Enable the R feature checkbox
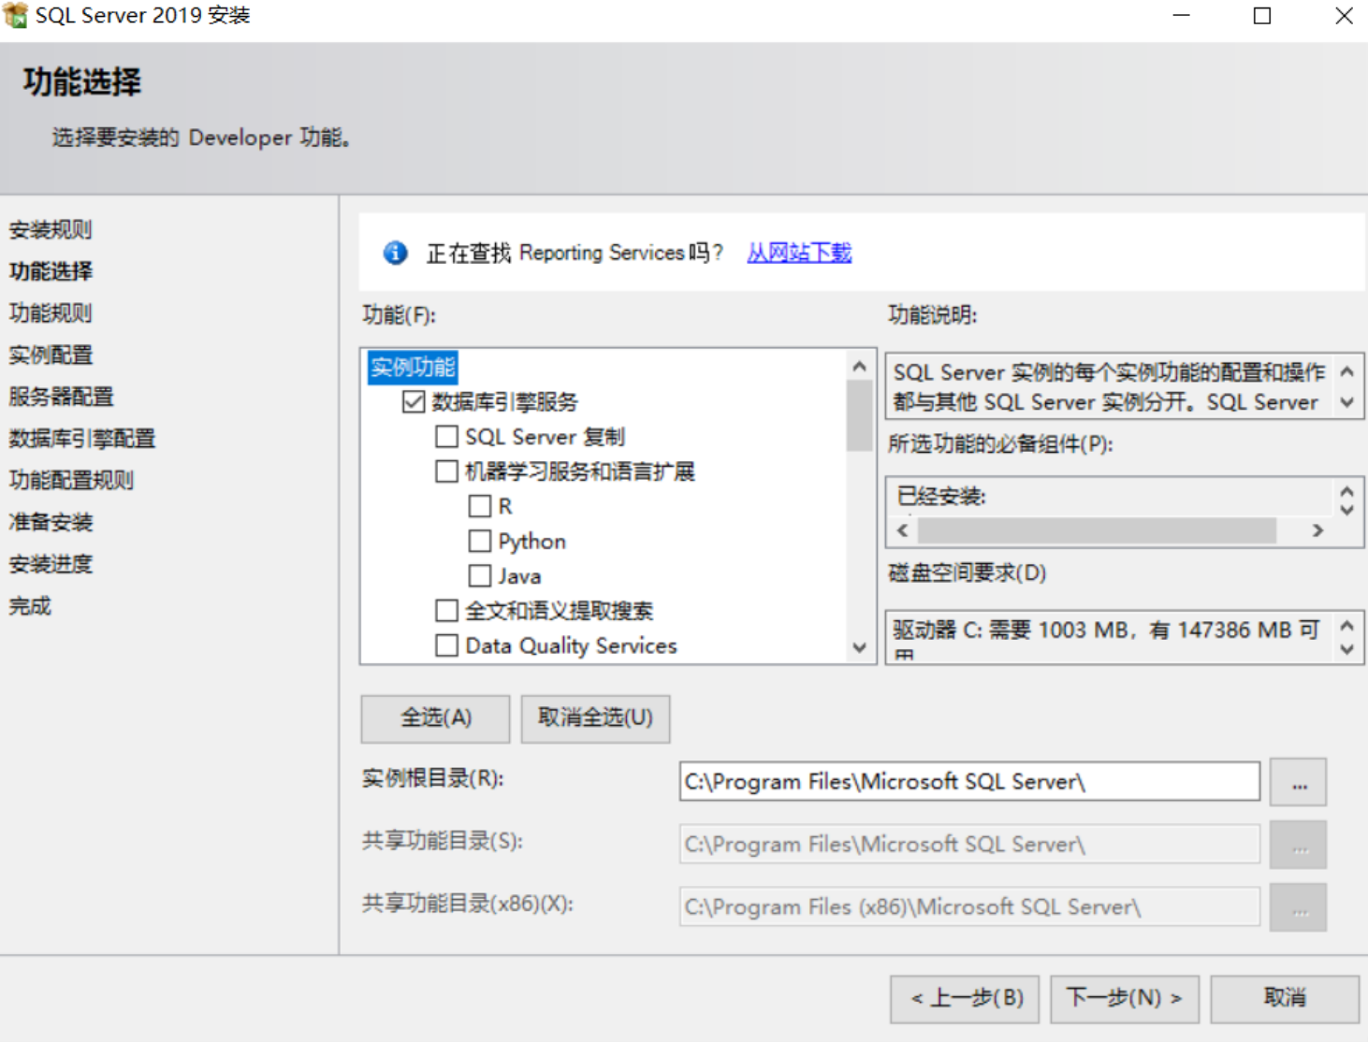Image resolution: width=1368 pixels, height=1043 pixels. (x=479, y=506)
